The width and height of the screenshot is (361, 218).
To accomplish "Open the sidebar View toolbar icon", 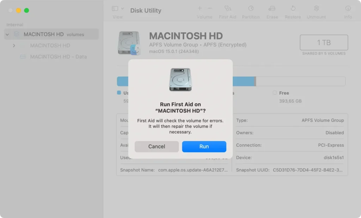I will (x=115, y=8).
